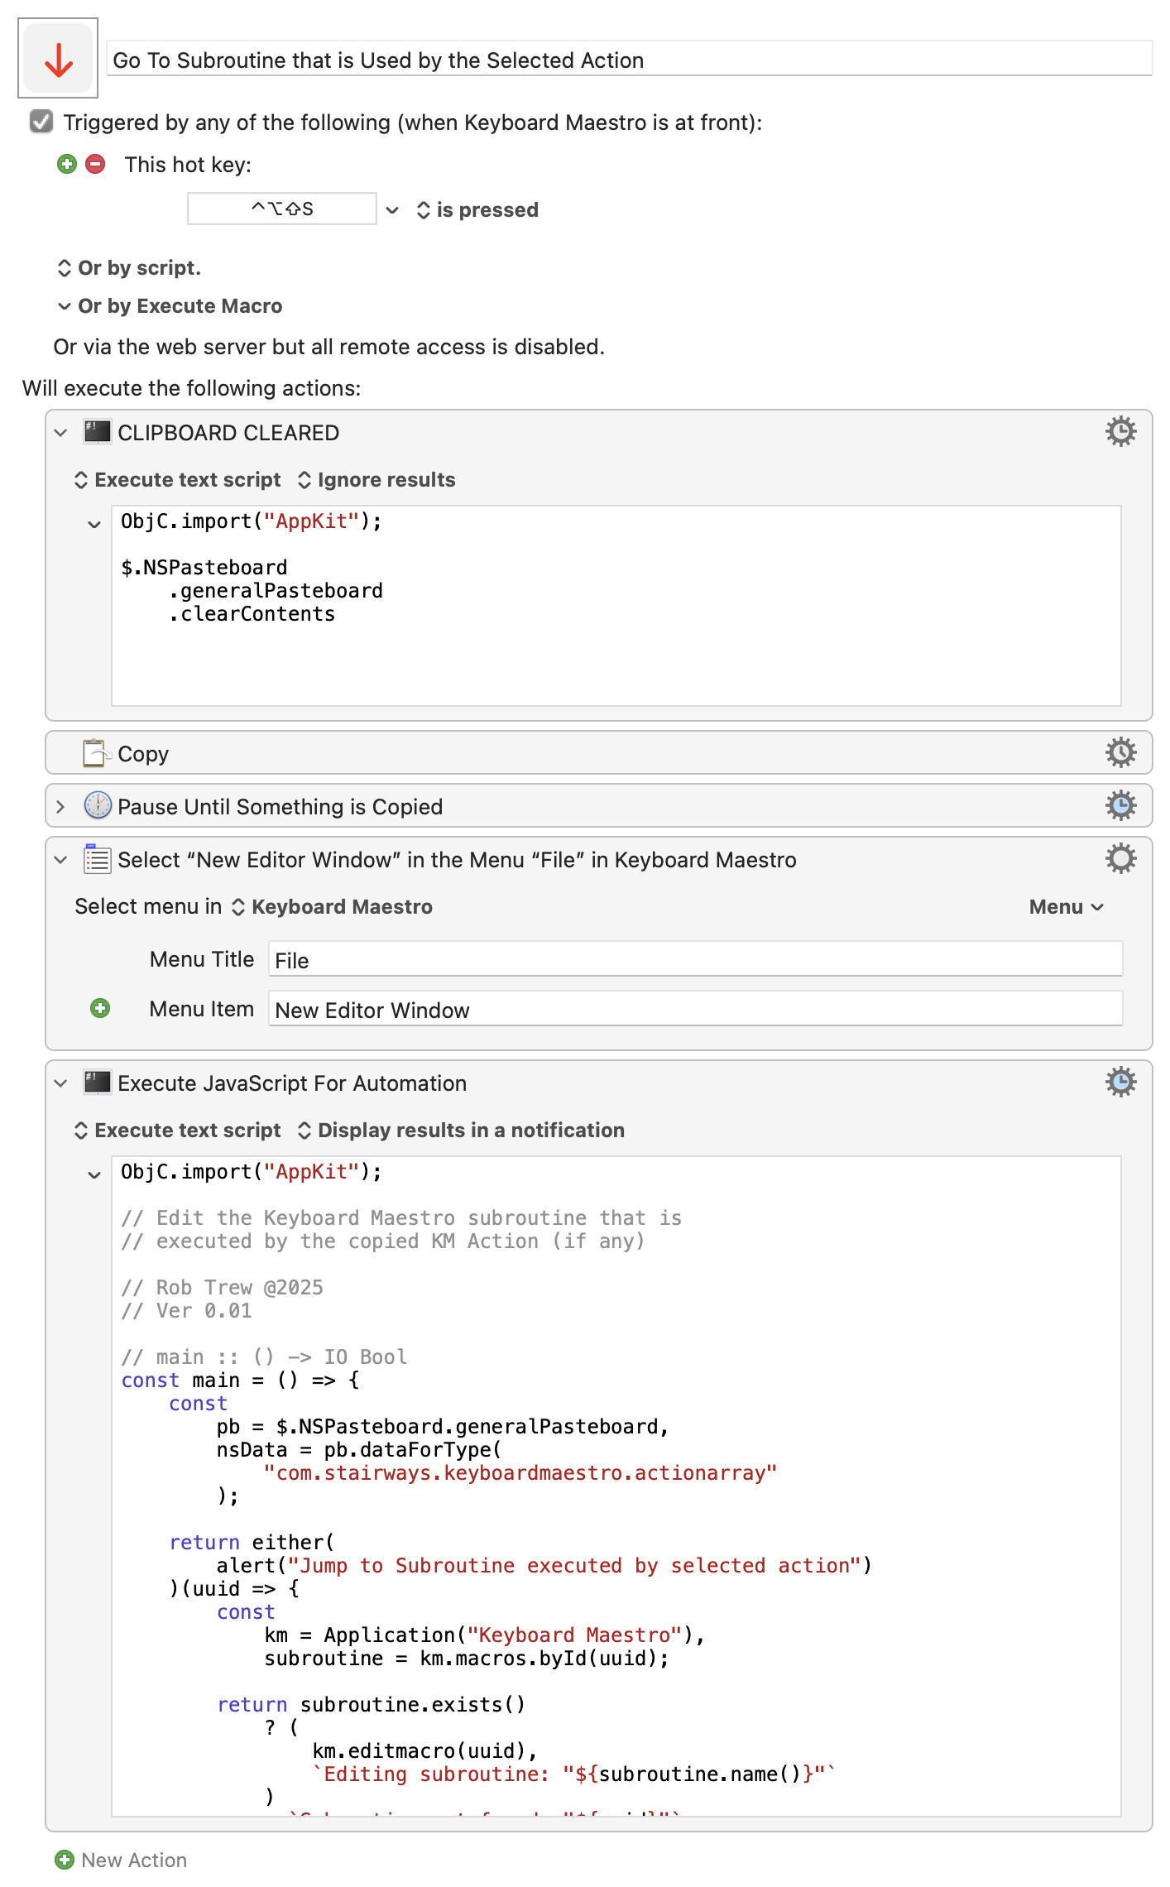Select 'Pause Until Something is Copied' title
This screenshot has width=1170, height=1887.
(280, 807)
